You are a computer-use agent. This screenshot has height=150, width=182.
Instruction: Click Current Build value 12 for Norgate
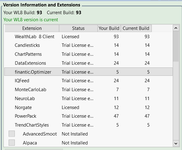(147, 107)
